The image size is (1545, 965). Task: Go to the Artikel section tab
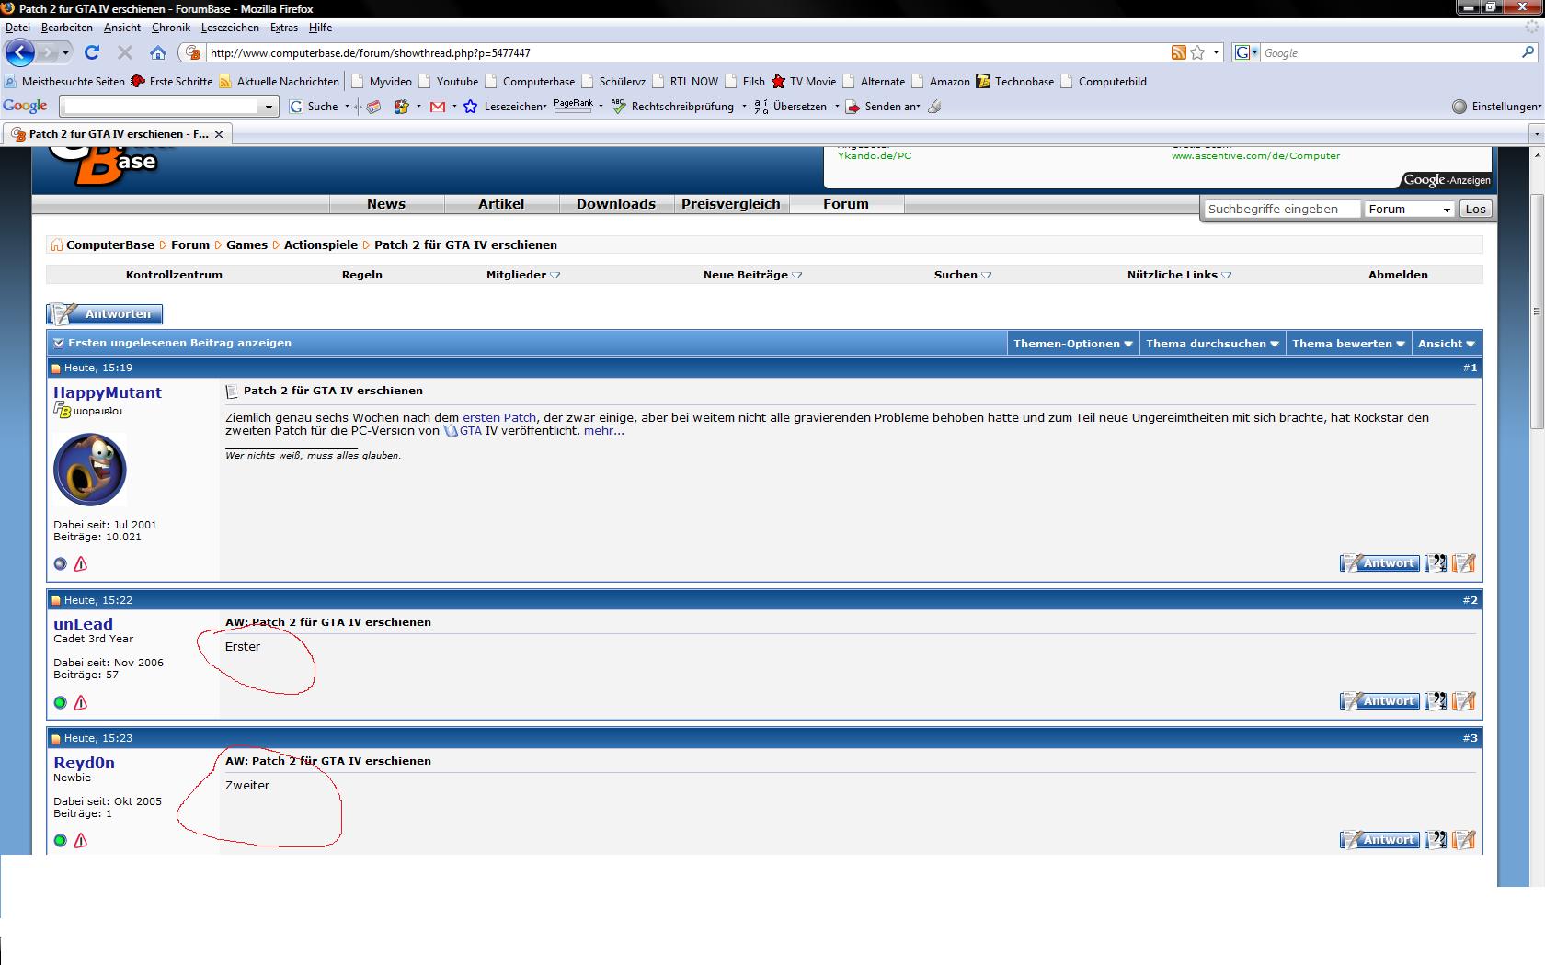pyautogui.click(x=501, y=204)
